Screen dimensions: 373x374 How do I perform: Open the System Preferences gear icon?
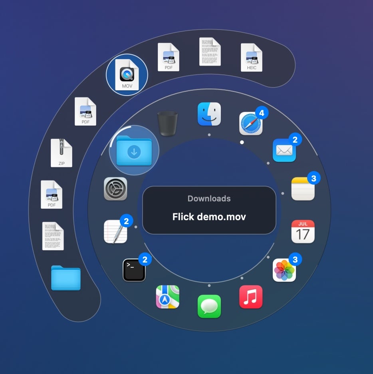tap(115, 189)
